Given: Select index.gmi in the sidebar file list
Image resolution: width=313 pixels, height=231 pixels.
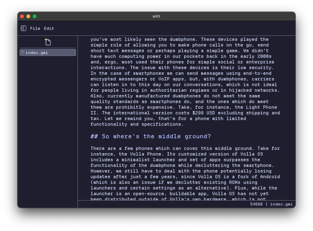Looking at the screenshot, I should tap(48, 52).
